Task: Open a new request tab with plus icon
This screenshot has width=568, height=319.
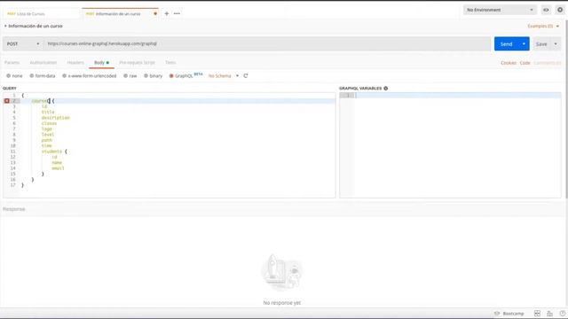Action: pyautogui.click(x=167, y=14)
